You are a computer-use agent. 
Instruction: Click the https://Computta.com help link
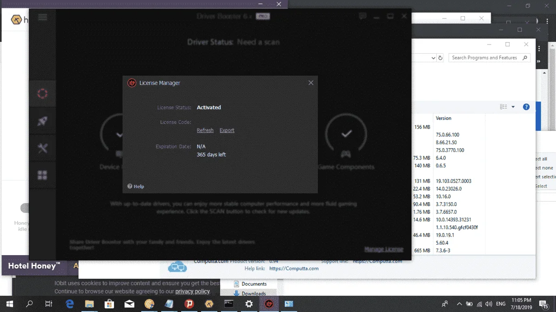point(294,269)
